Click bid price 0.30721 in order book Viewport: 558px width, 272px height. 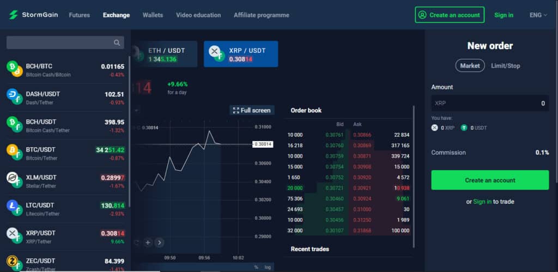(x=335, y=188)
